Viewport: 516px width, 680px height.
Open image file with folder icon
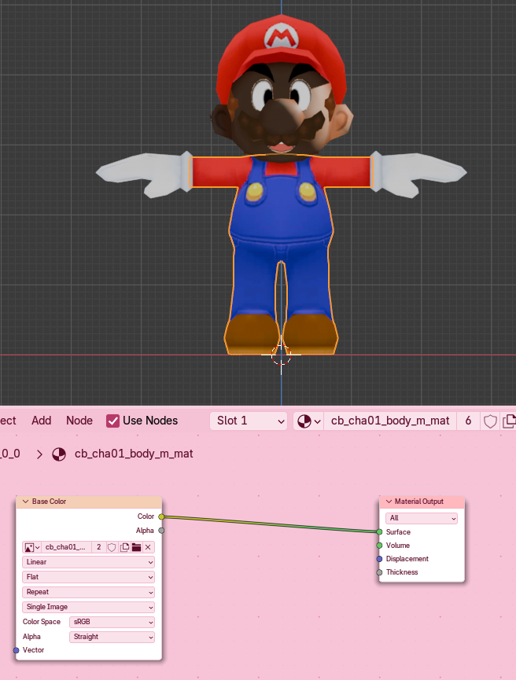pyautogui.click(x=136, y=547)
